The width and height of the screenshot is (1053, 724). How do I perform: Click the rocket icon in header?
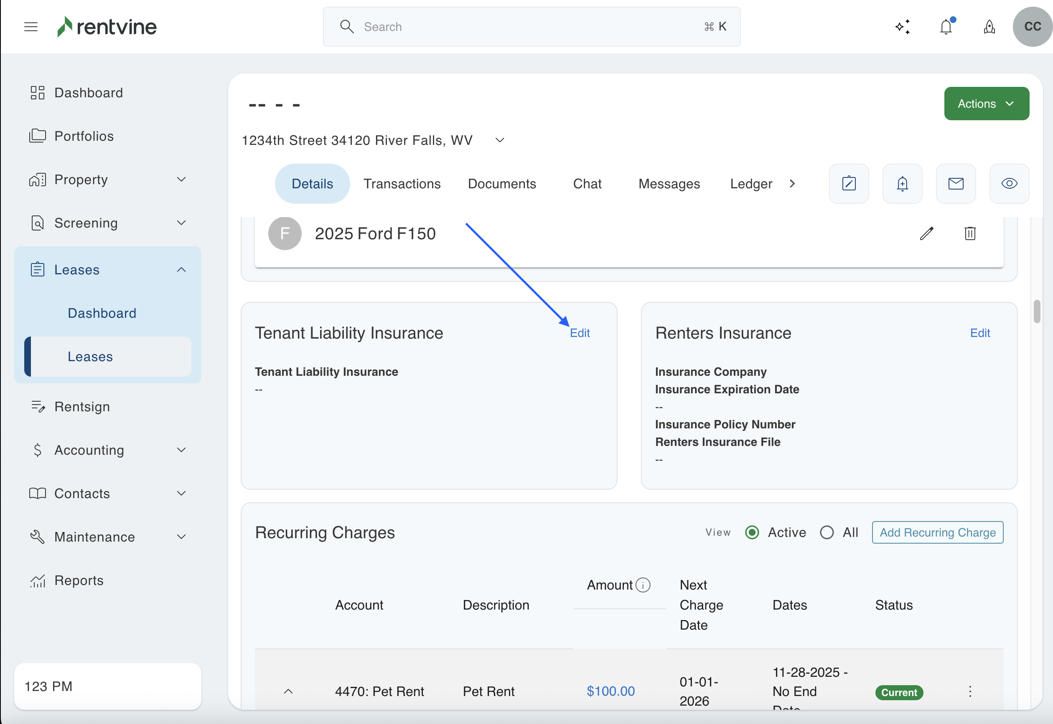coord(989,27)
